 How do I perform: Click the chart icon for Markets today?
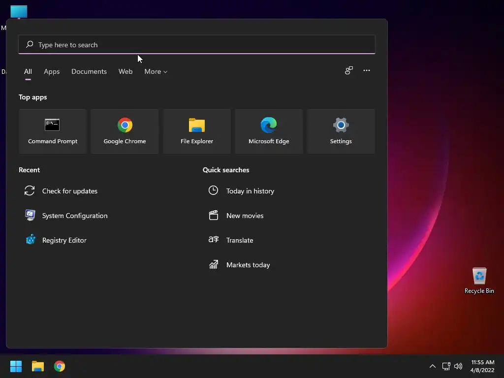[214, 264]
